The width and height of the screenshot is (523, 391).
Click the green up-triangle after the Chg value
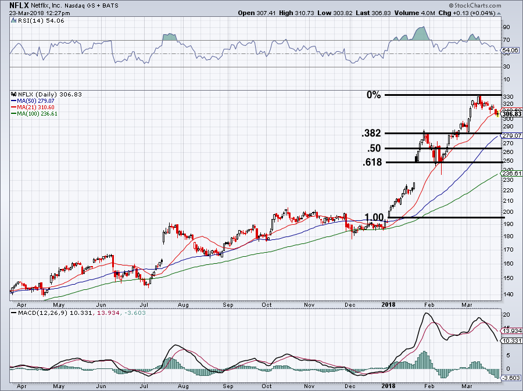pos(499,14)
